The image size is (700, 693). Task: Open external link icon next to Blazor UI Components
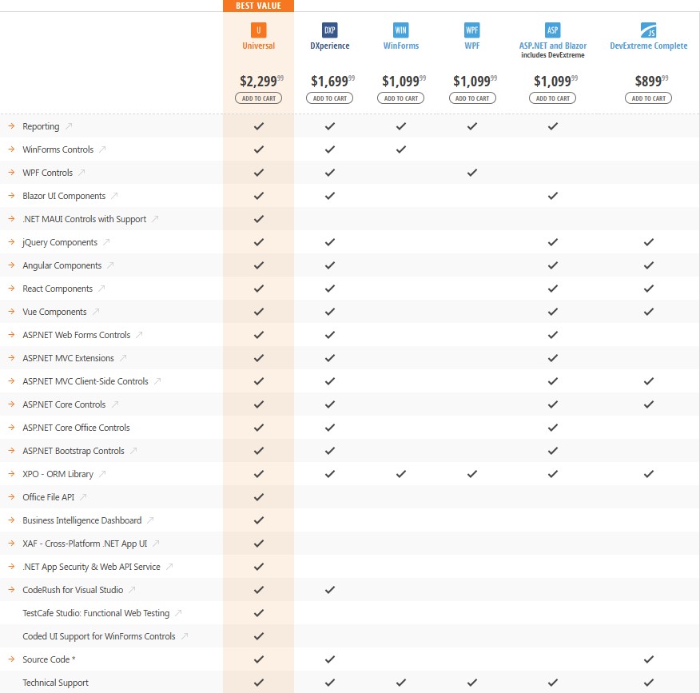click(x=114, y=196)
